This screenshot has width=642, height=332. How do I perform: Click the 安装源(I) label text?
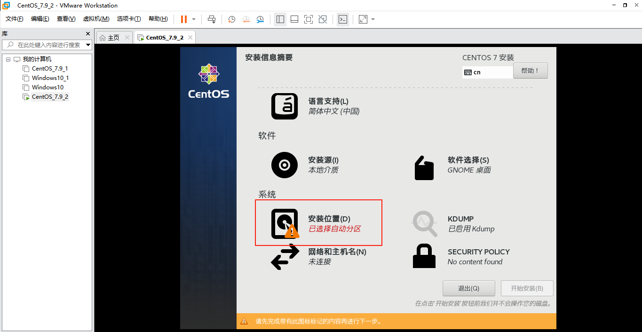click(324, 160)
